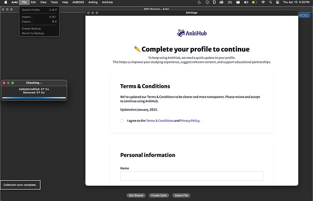
Task: Click the AnkiHub logo
Action: pos(191,33)
